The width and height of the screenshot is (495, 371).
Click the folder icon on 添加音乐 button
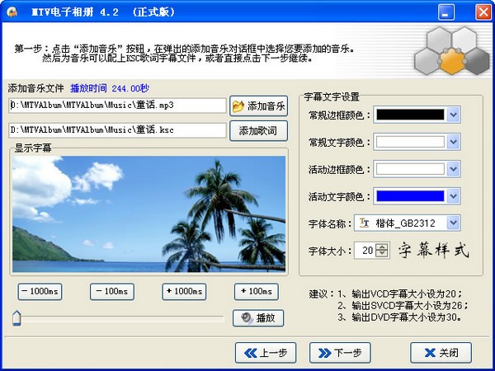(238, 106)
